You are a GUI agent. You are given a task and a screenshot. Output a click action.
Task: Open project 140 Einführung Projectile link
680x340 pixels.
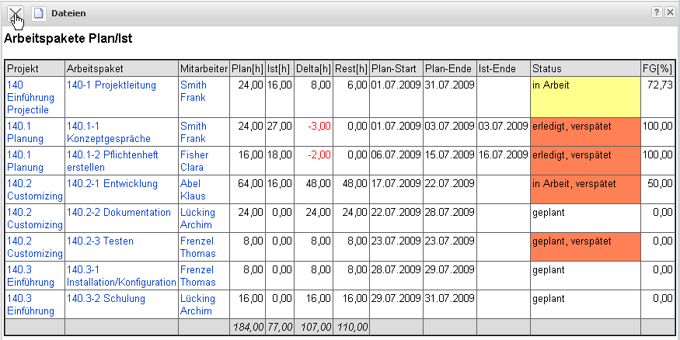(27, 97)
